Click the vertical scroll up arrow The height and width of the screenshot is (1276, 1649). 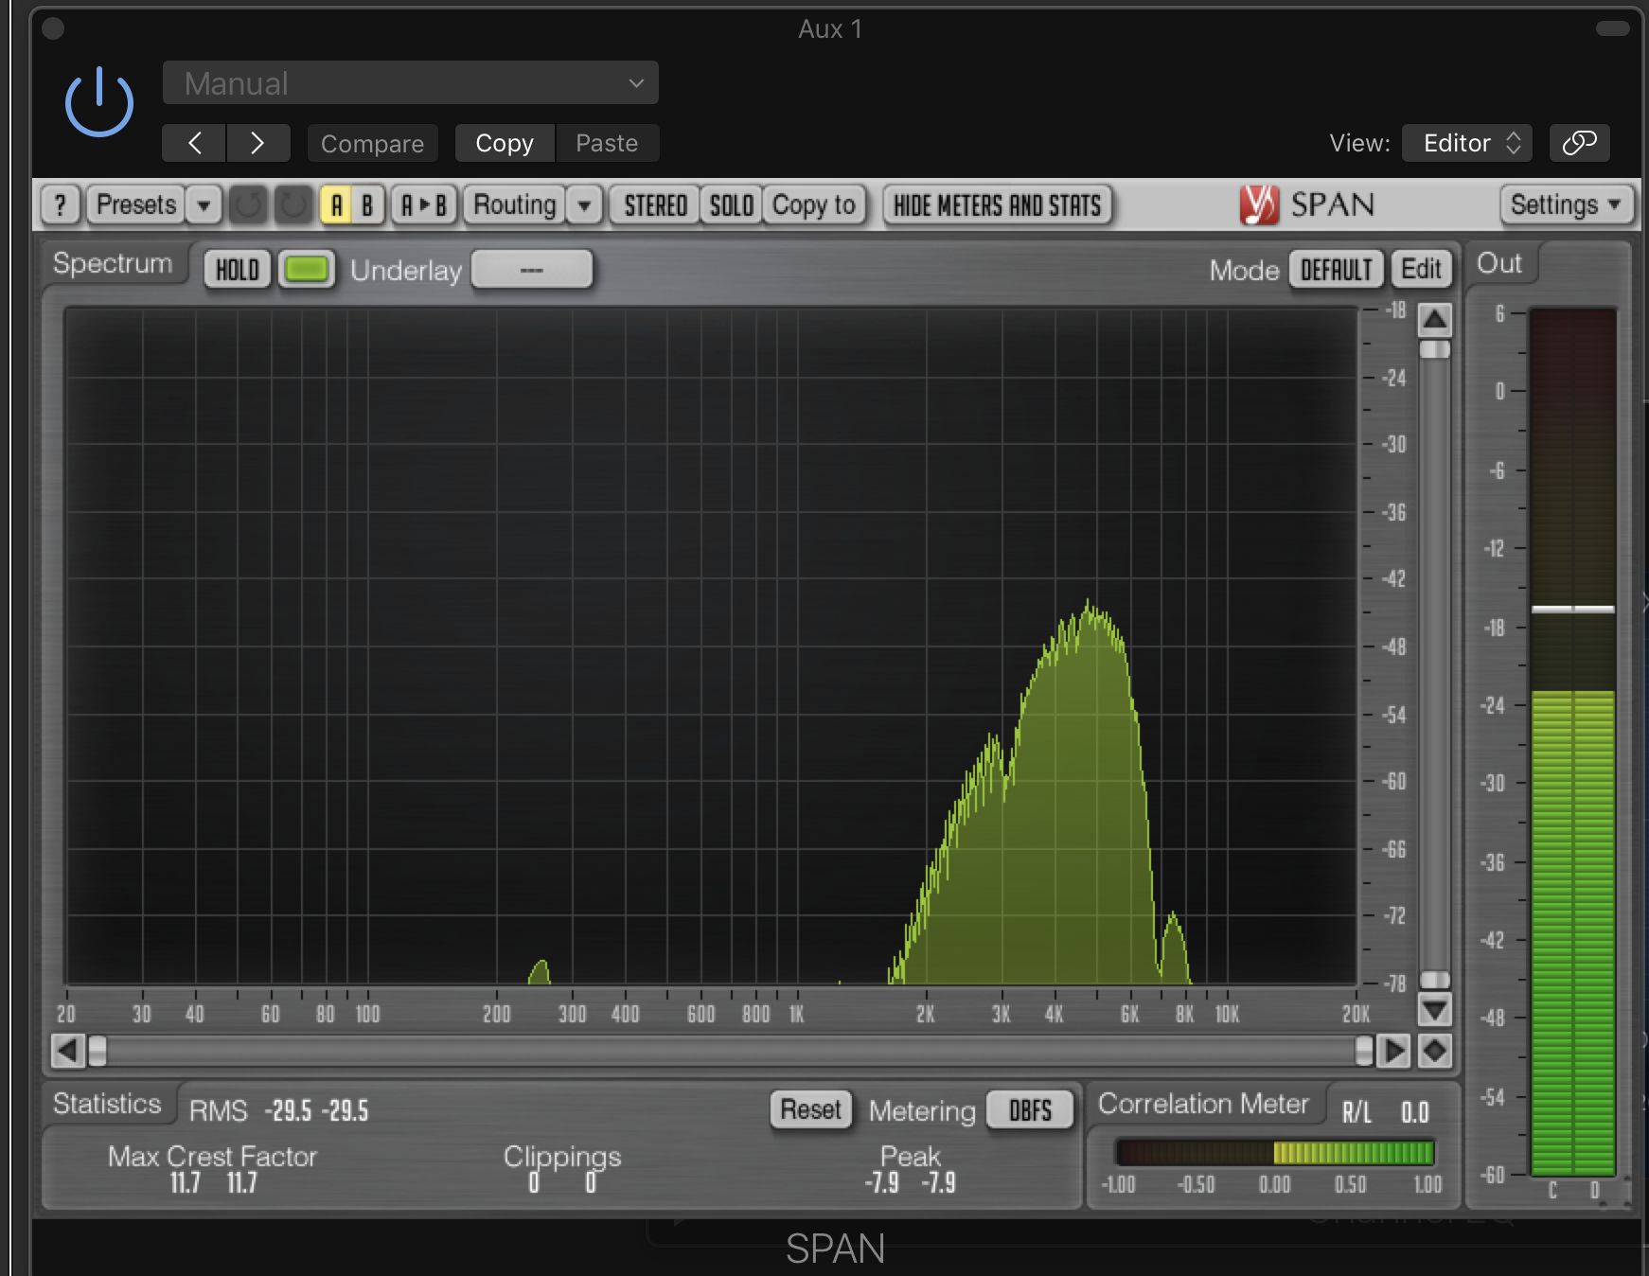pos(1435,320)
